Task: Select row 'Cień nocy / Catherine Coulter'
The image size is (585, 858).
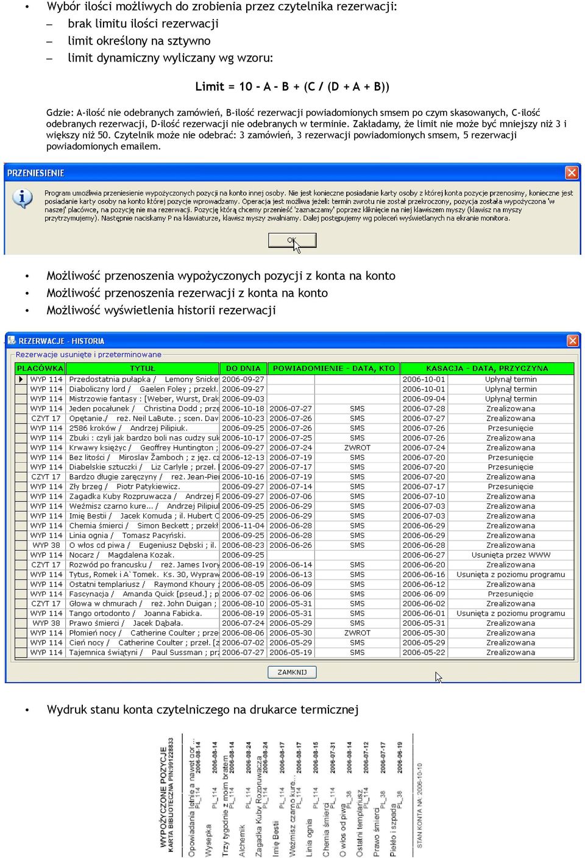Action: pos(294,642)
